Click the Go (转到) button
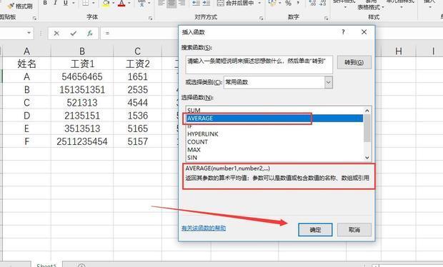The width and height of the screenshot is (443, 267). pyautogui.click(x=354, y=62)
